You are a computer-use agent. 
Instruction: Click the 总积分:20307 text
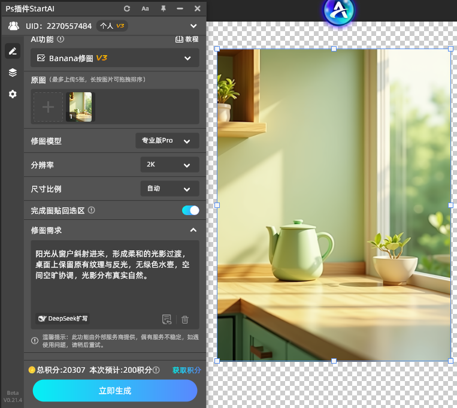click(x=61, y=370)
